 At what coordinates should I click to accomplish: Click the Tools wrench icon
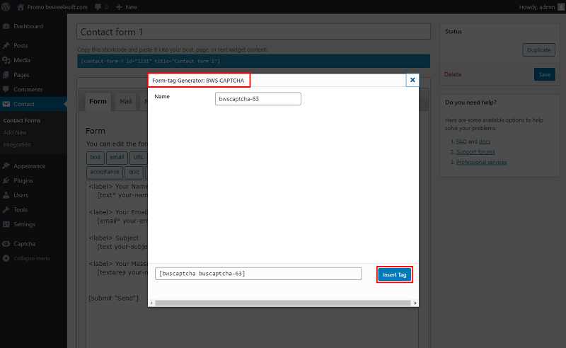tap(6, 210)
